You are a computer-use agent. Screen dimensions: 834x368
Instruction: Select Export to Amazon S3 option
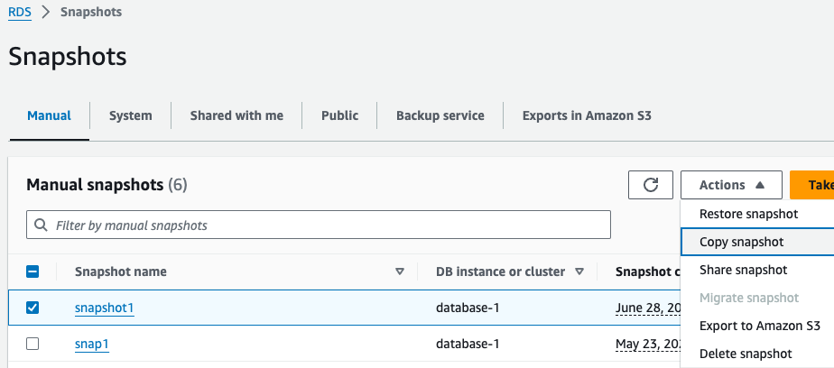point(759,326)
